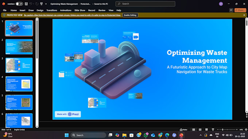Switch to the Insert tab
The height and width of the screenshot is (139, 248).
[x=23, y=10]
